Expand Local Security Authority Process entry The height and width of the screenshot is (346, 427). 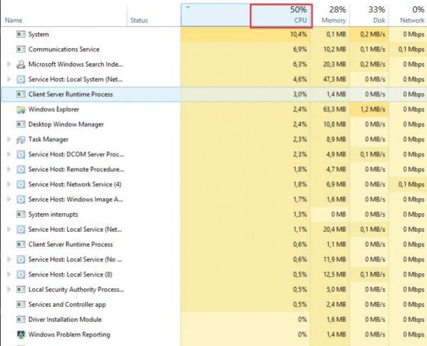[9, 289]
